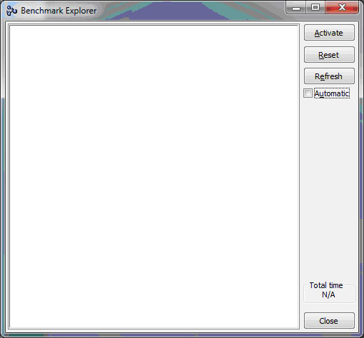Close window using red X button
The height and width of the screenshot is (338, 364).
pyautogui.click(x=342, y=8)
